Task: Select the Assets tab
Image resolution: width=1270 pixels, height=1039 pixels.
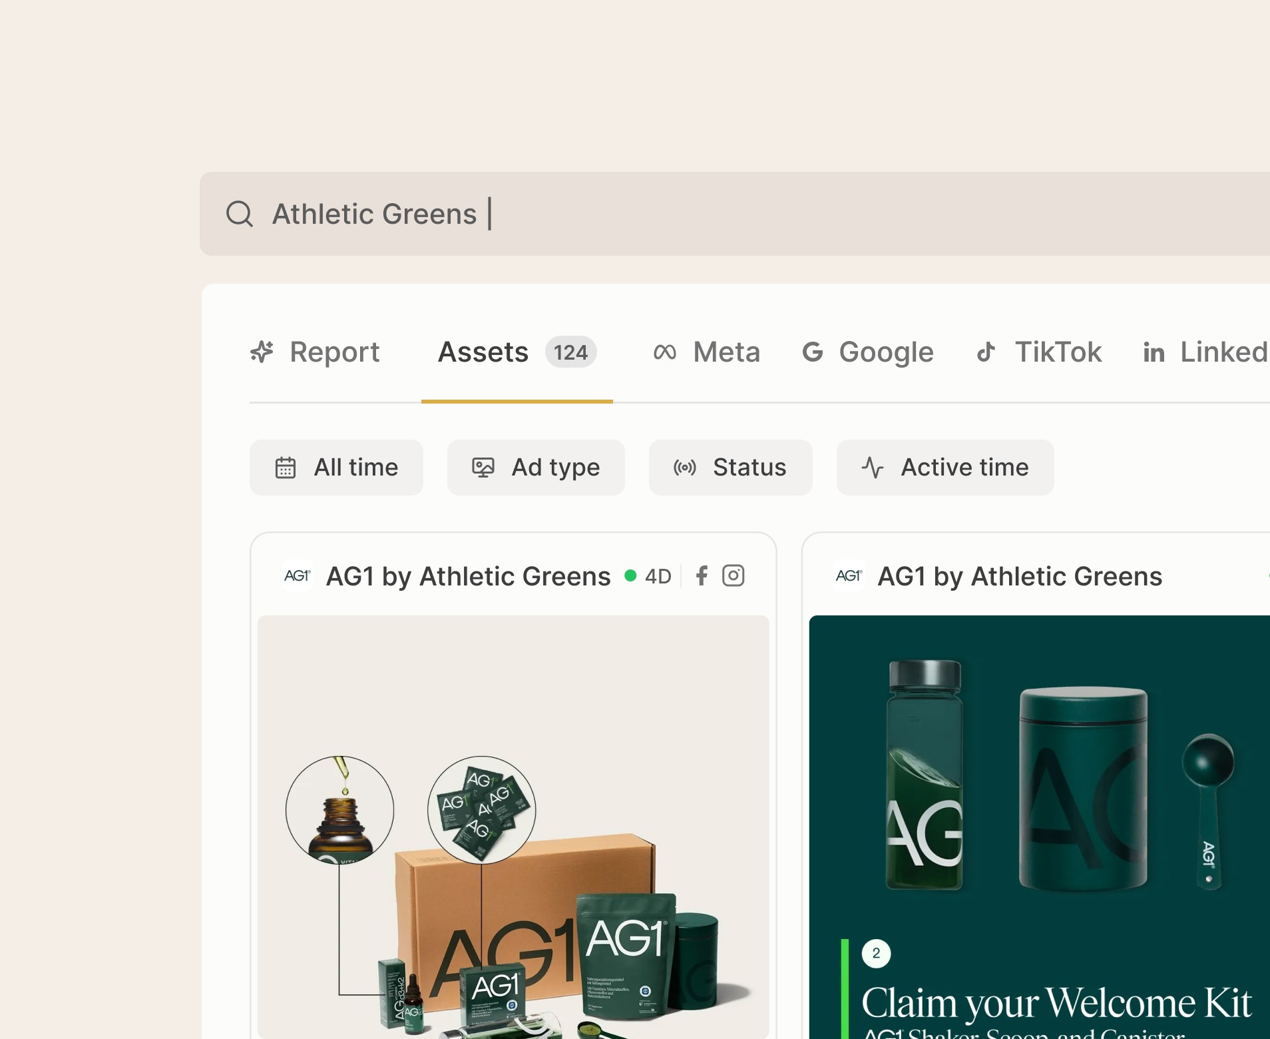Action: 517,352
